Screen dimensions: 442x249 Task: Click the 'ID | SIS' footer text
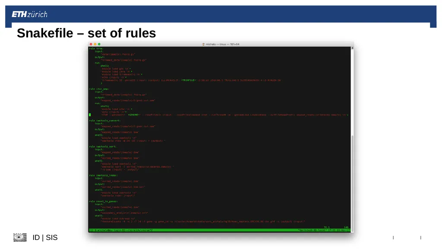click(x=45, y=237)
